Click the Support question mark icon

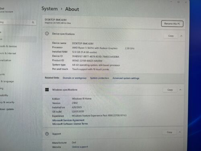pyautogui.click(x=47, y=134)
